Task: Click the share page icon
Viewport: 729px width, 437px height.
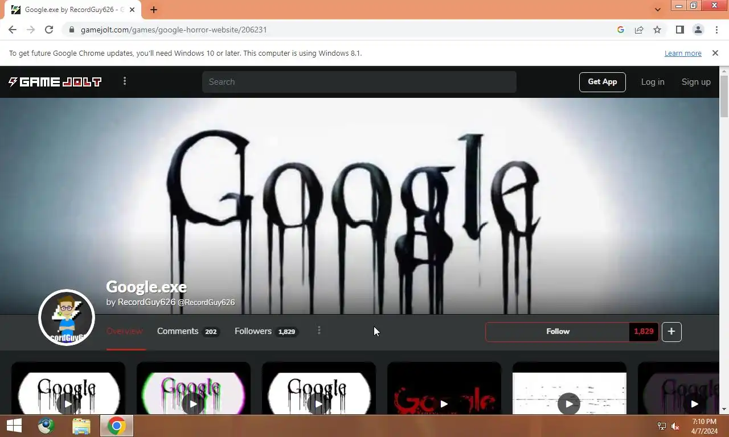Action: 639,30
